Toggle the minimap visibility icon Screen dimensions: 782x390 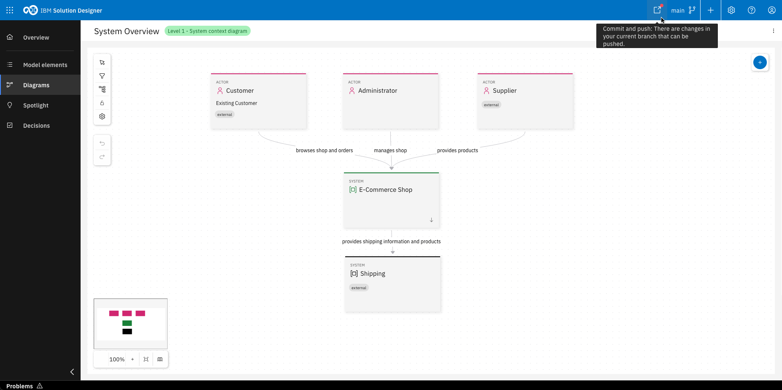(x=160, y=359)
